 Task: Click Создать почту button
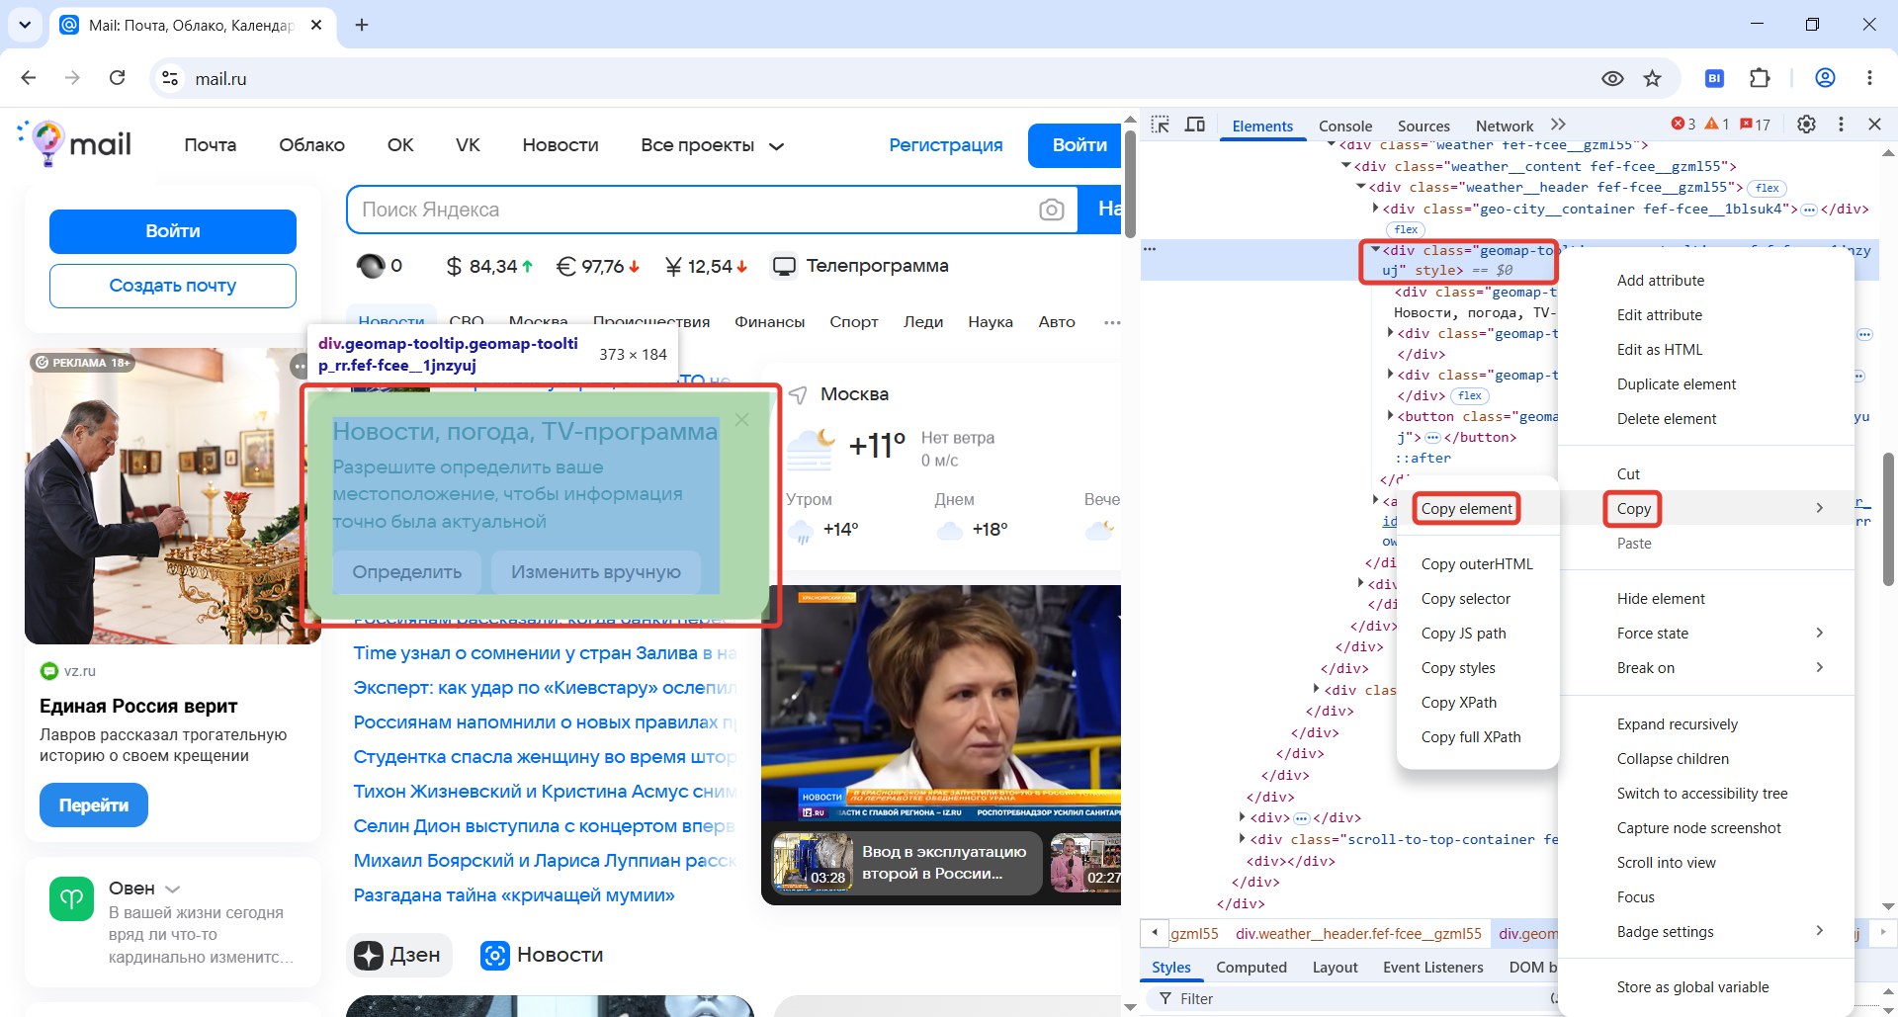[173, 286]
